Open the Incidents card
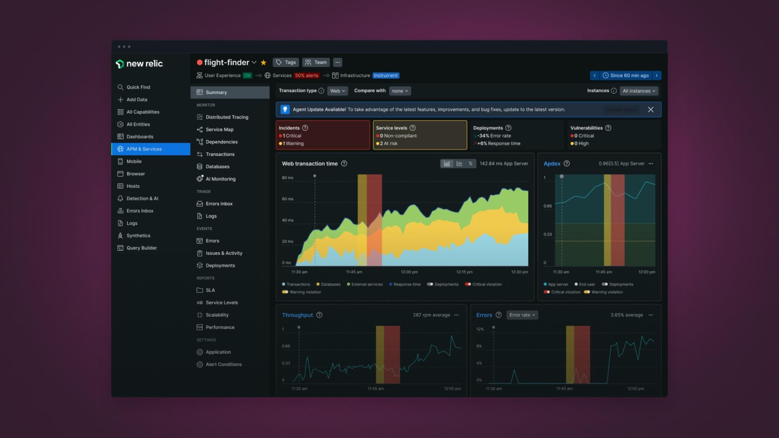Viewport: 779px width, 438px height. 323,135
